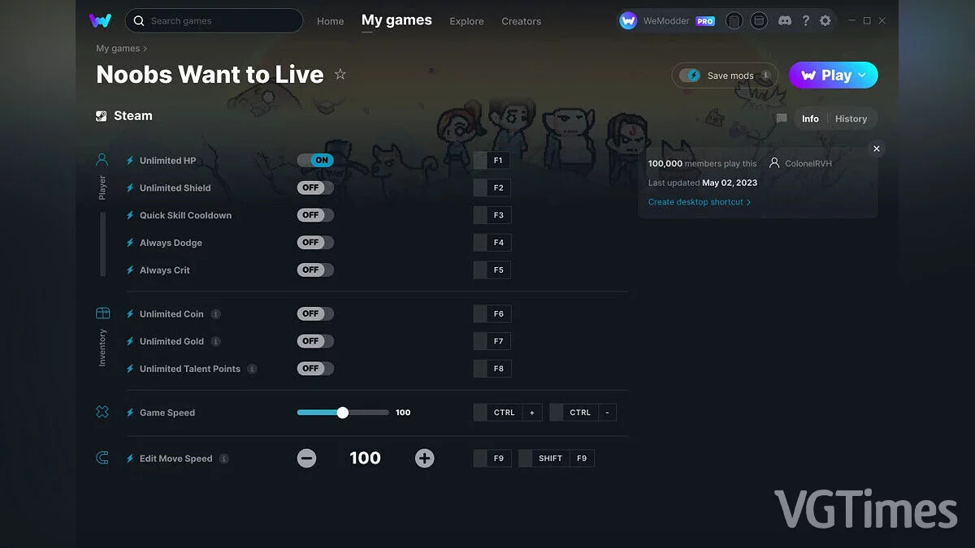Enable the Always Crit toggle
Image resolution: width=975 pixels, height=548 pixels.
pos(315,270)
